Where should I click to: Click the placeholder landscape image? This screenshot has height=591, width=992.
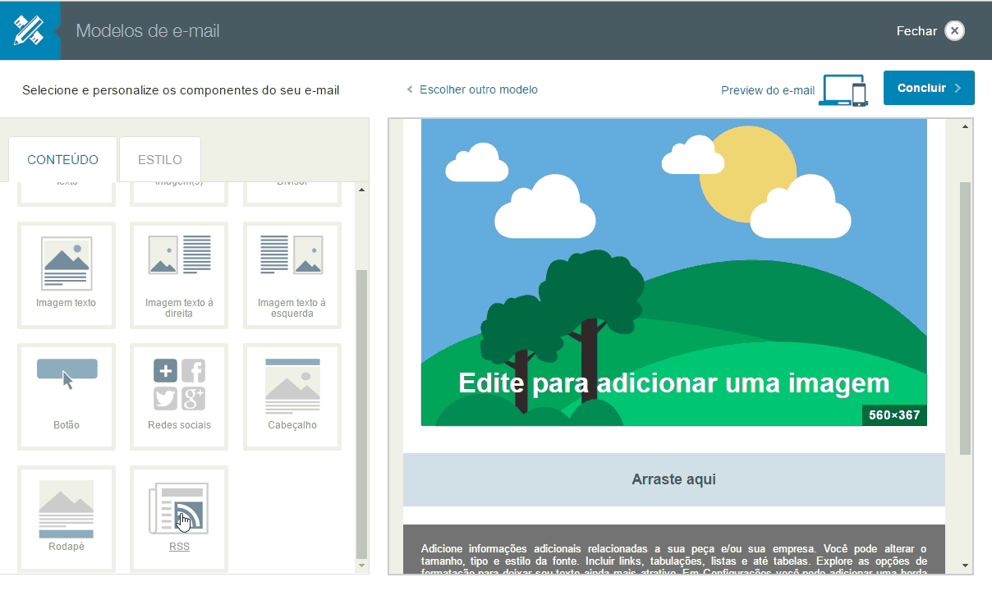[x=673, y=271]
